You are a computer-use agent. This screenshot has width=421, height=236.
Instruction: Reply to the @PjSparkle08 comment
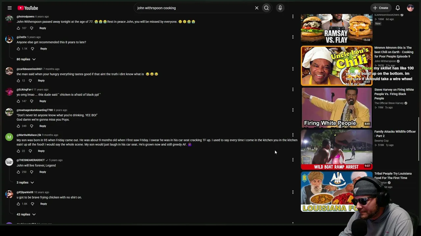[44, 204]
